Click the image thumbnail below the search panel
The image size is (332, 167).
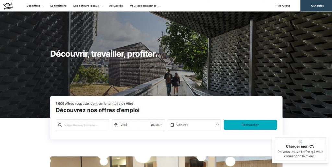click(x=166, y=162)
